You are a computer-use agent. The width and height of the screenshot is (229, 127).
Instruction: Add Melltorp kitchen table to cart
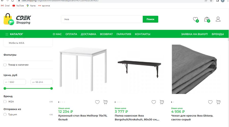(x=105, y=102)
